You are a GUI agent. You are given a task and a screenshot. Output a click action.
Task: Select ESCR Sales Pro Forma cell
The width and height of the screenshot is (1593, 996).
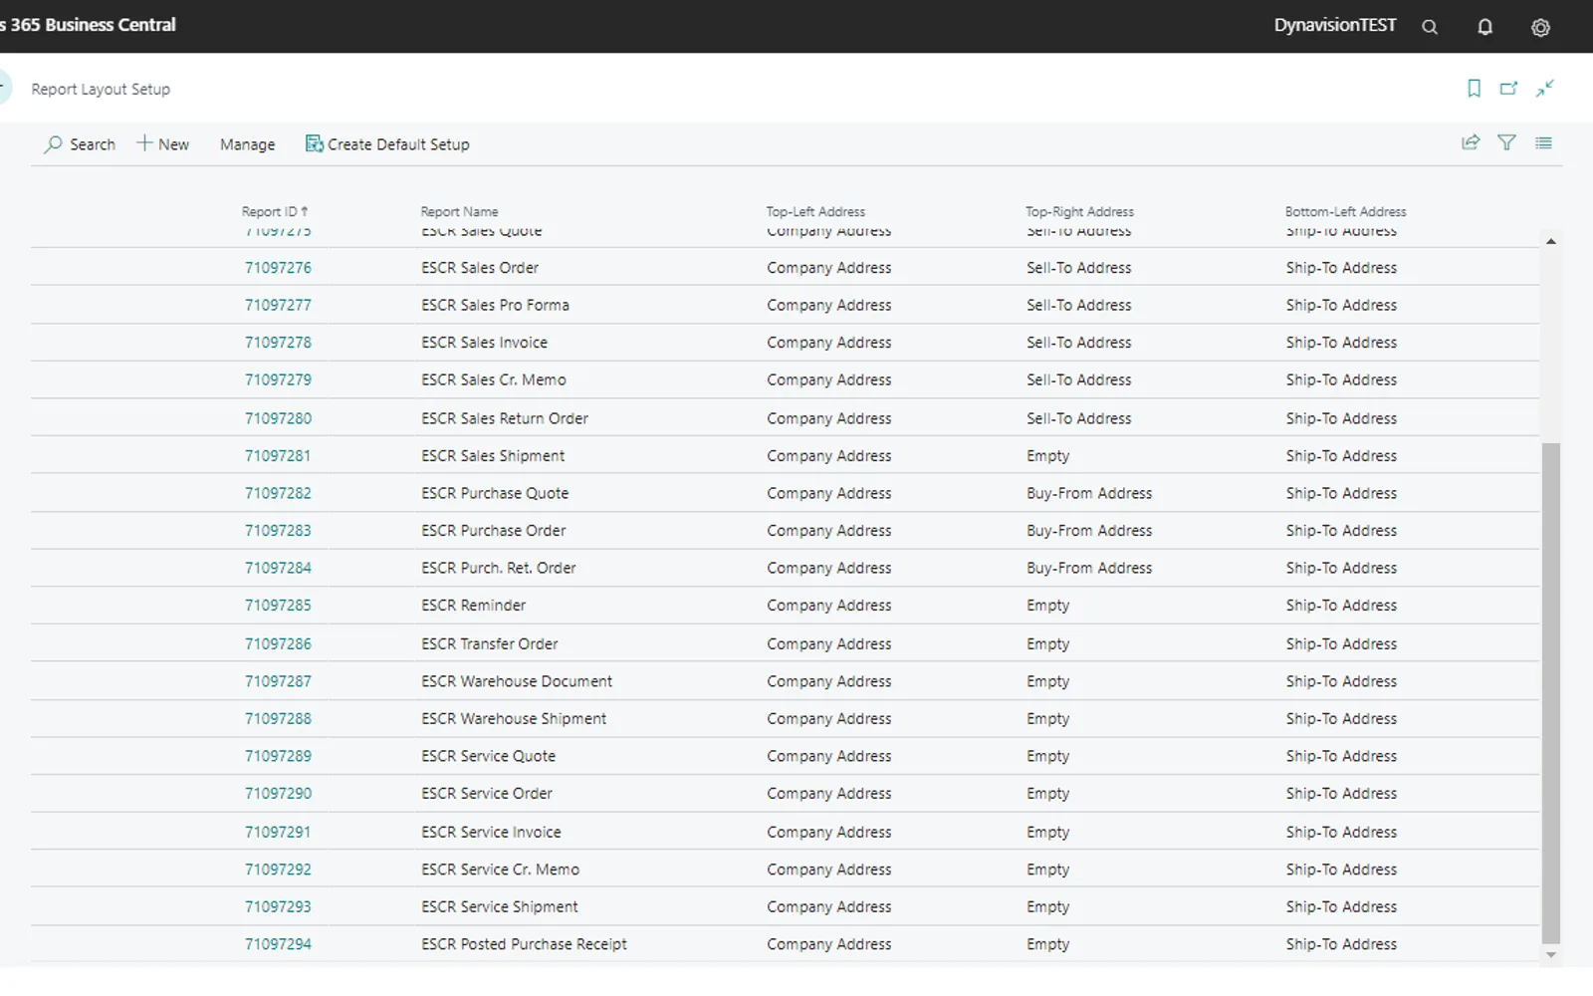495,305
